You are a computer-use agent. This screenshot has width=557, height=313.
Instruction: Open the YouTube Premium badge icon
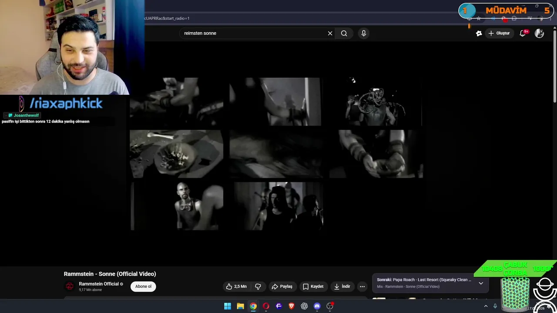point(479,33)
